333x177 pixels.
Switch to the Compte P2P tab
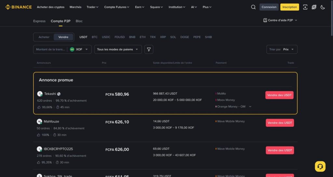point(60,21)
